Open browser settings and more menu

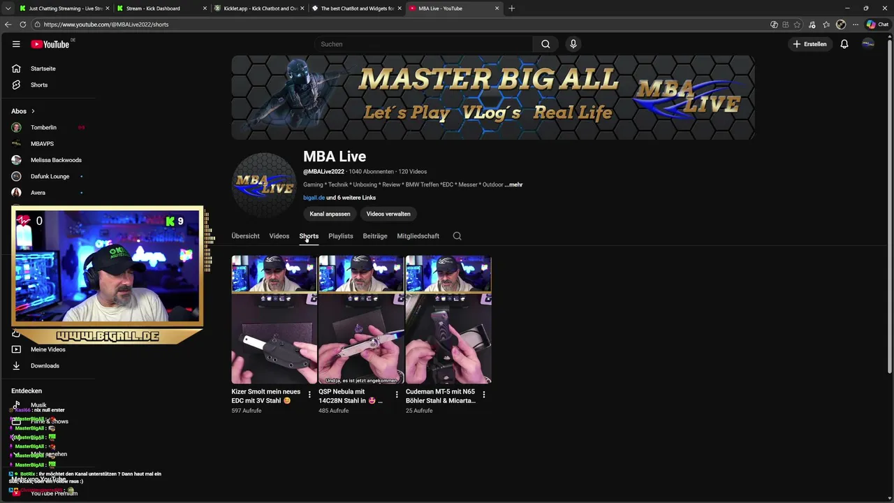855,24
